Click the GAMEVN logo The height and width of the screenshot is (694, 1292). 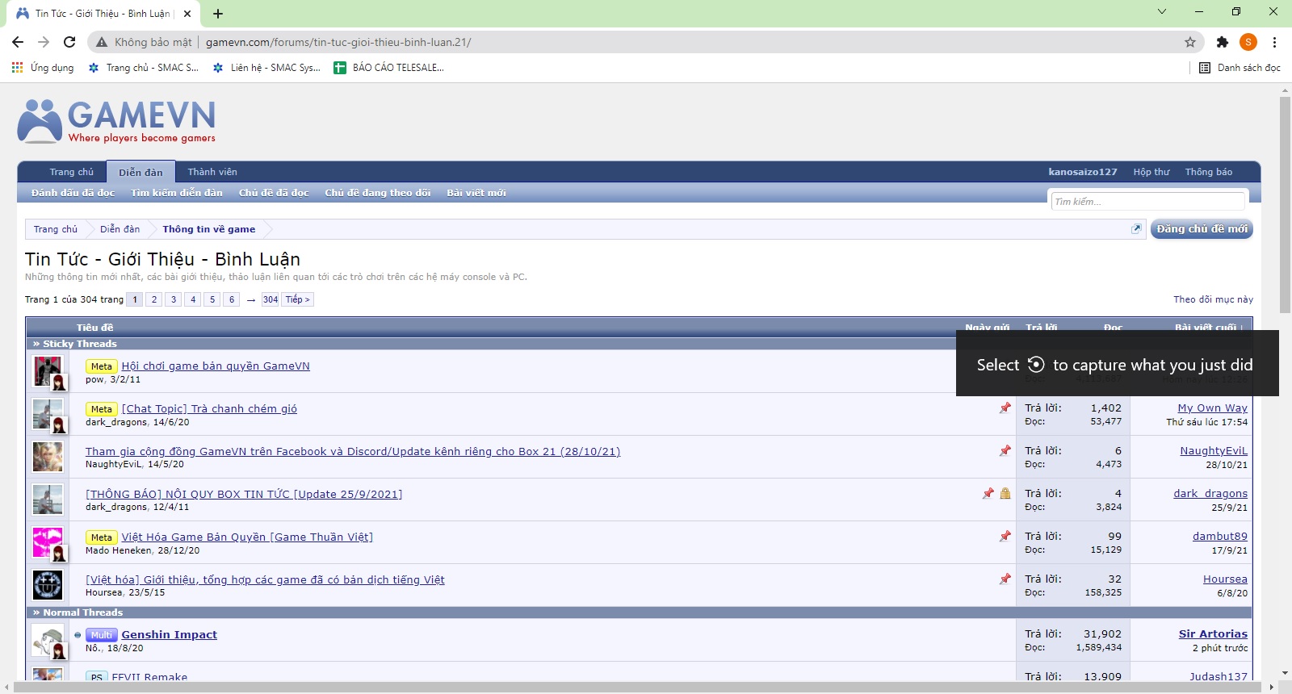(117, 121)
